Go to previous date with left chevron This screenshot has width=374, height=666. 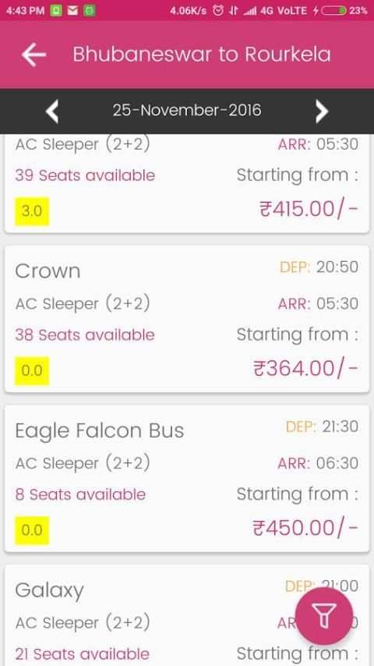click(52, 112)
